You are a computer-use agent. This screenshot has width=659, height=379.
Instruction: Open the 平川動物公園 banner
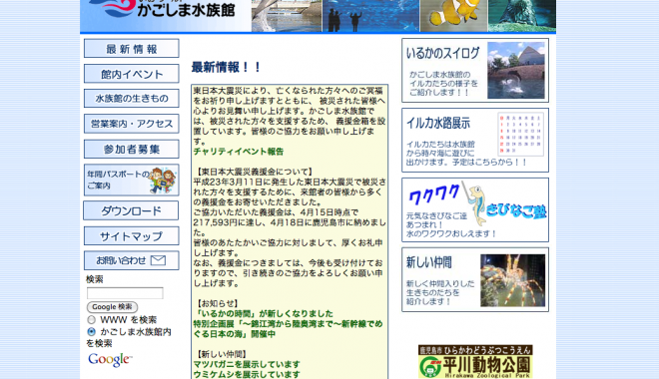click(x=475, y=362)
